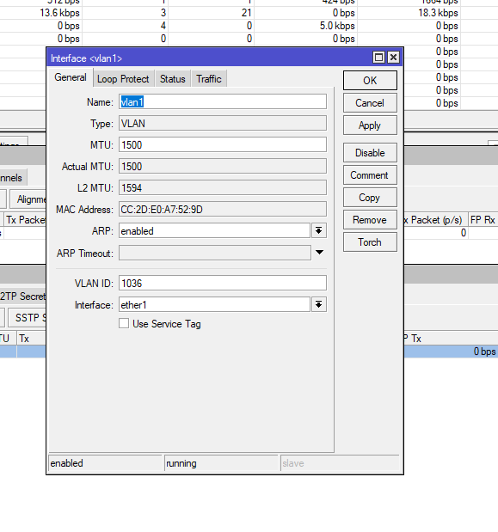Enable the Use Service Tag checkbox
Viewport: 498px width, 532px height.
tap(124, 323)
